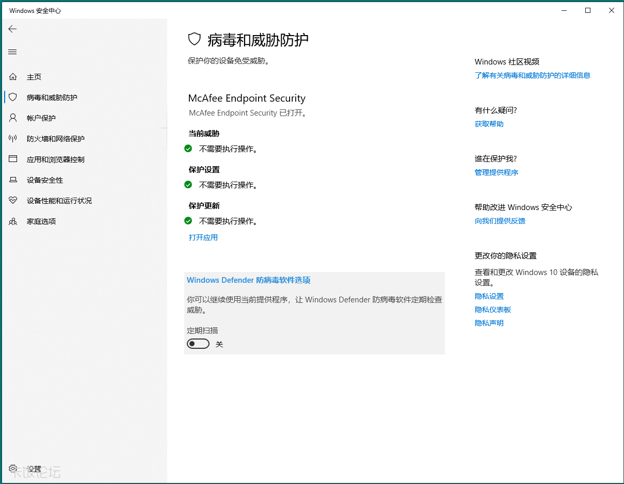Open the 打开应用 link

pos(203,237)
